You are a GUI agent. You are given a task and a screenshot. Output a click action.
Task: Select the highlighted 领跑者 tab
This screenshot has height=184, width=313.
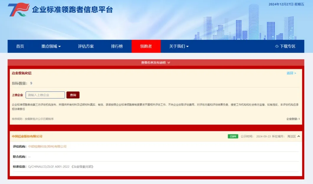147,46
